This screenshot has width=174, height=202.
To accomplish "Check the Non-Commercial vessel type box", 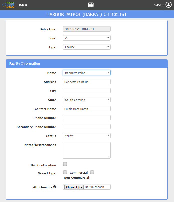I will point(92,172).
